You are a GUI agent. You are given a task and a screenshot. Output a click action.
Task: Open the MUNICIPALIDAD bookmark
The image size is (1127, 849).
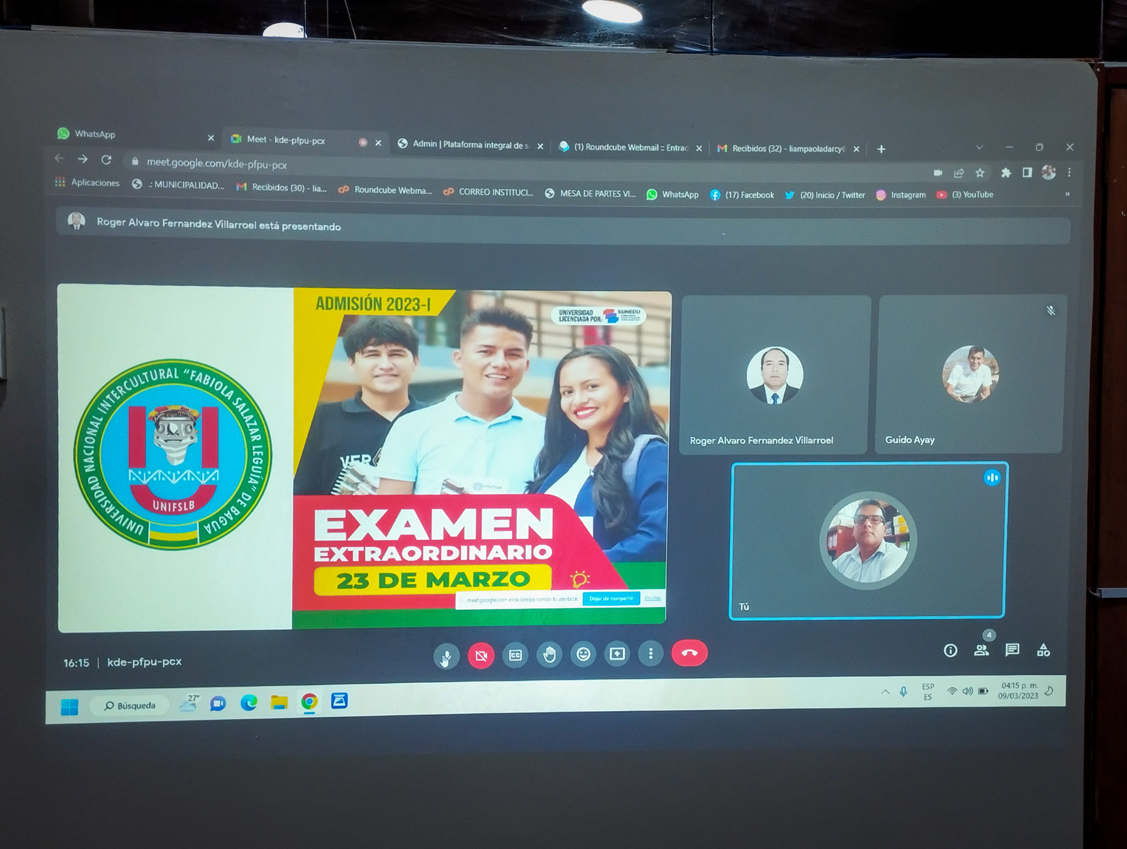pos(178,185)
